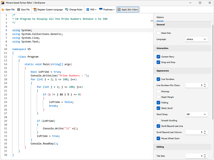Click line number 14 in the gutter

click(x=6, y=64)
